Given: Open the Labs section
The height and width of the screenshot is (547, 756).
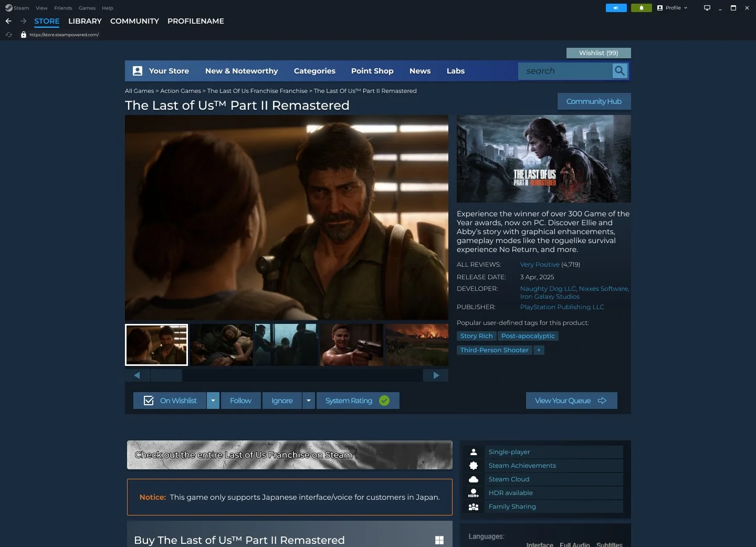Looking at the screenshot, I should click(456, 71).
